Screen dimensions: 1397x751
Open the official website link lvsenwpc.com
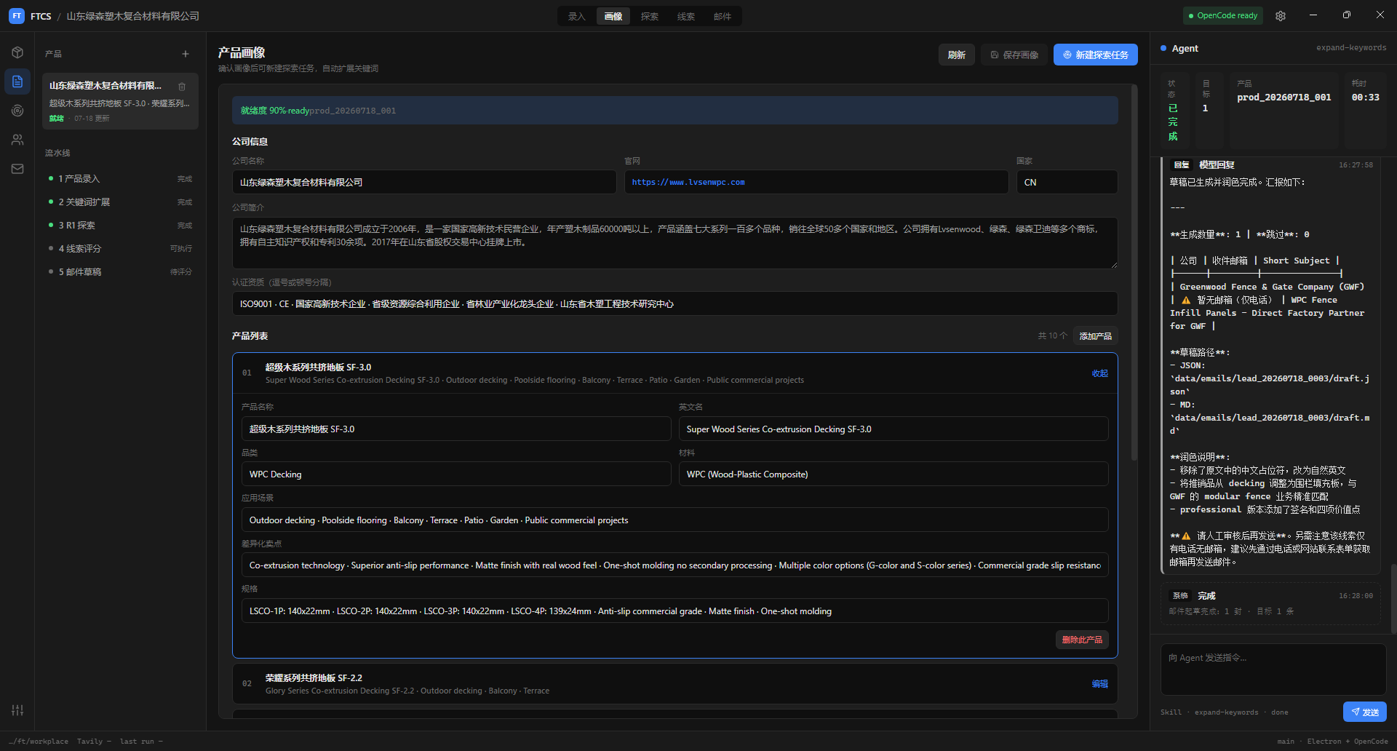click(x=688, y=182)
